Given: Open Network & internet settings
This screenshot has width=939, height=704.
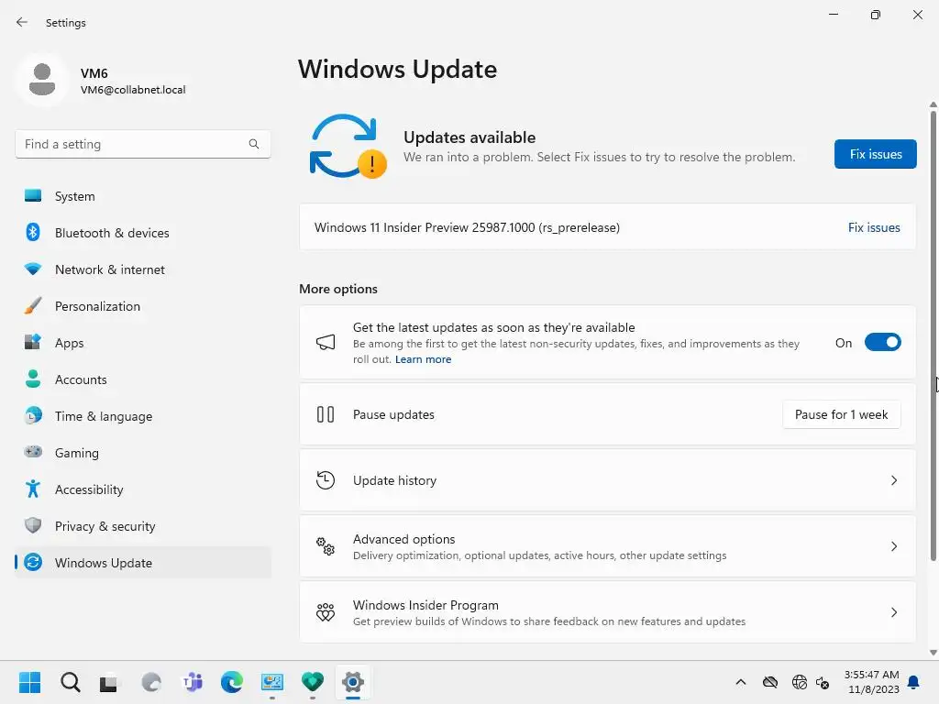Looking at the screenshot, I should pos(142,269).
